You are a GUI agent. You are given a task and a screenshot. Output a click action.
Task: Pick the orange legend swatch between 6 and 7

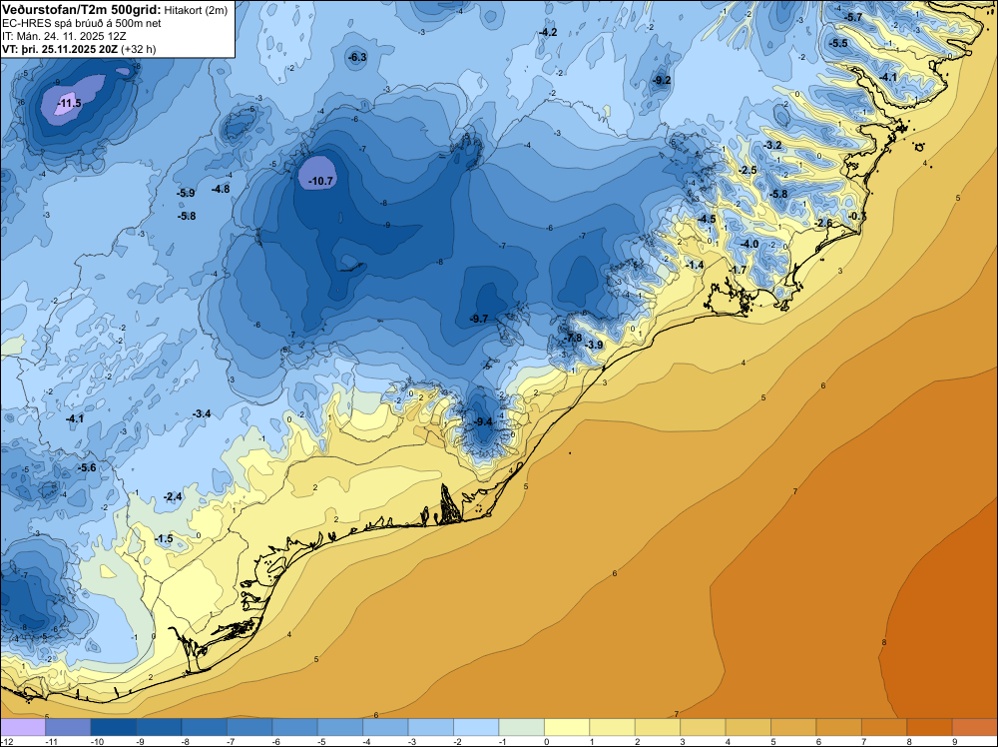[839, 727]
